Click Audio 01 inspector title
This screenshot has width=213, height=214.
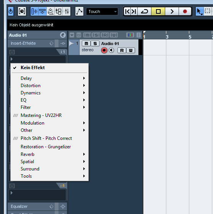click(18, 35)
